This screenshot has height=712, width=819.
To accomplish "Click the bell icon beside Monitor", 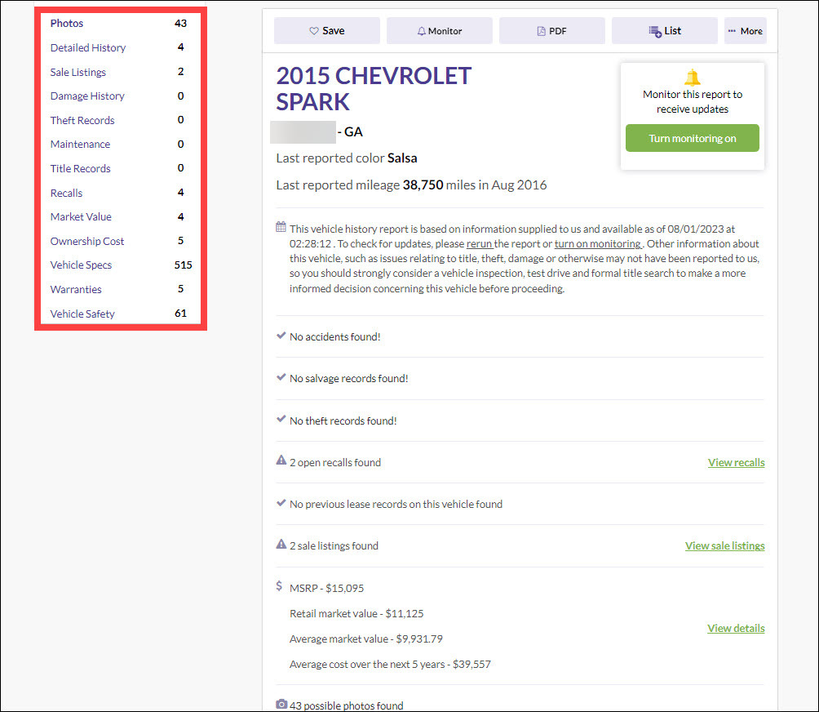I will tap(422, 31).
